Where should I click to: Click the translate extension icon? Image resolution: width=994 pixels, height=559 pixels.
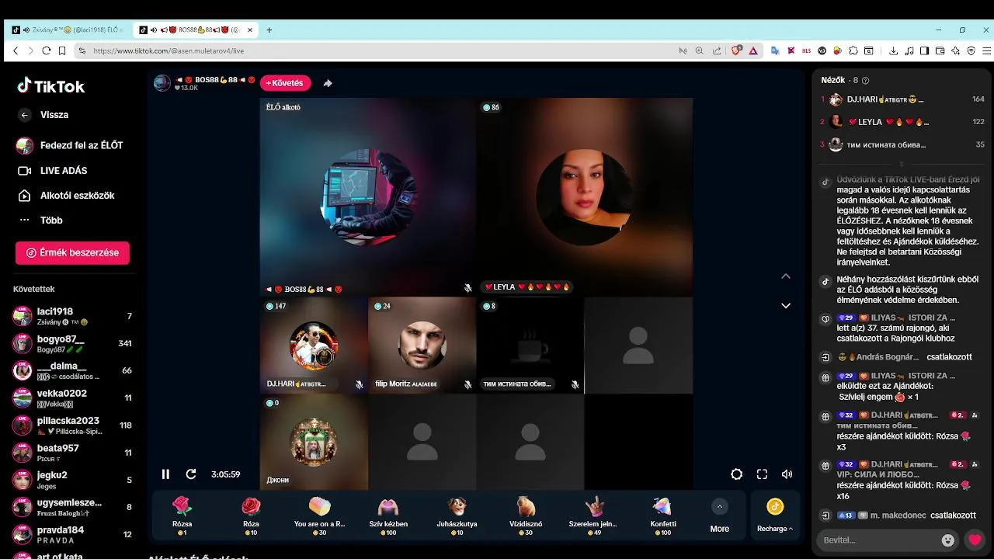pyautogui.click(x=774, y=50)
